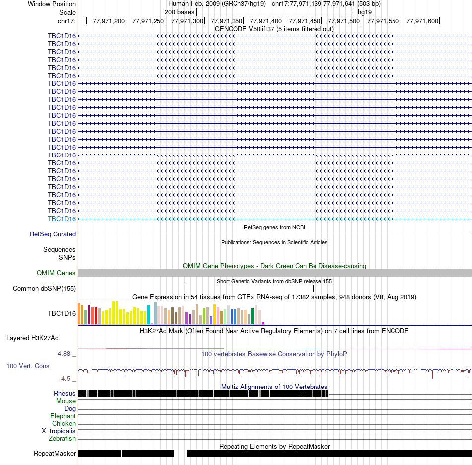The image size is (472, 465).
Task: Click the Common dbSNP(155) label
Action: (x=44, y=288)
